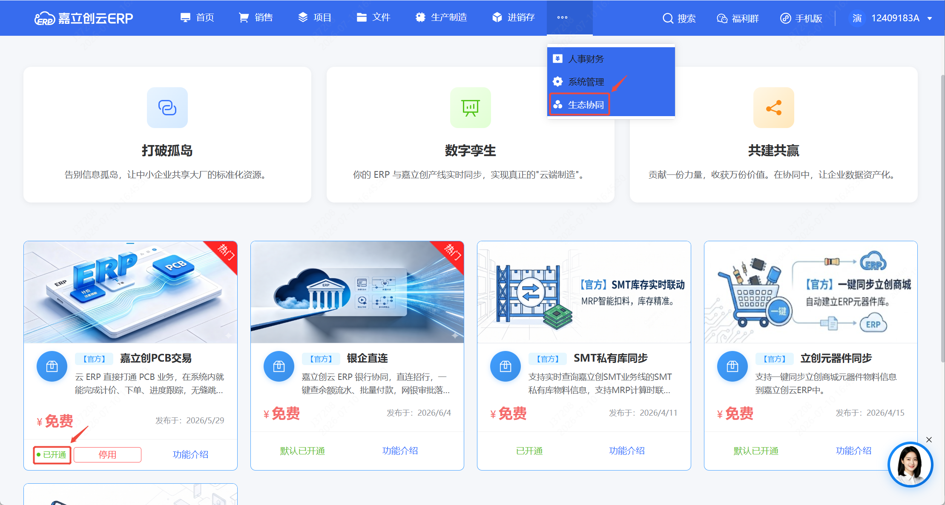Click the 免费 price on 银企直连
Image resolution: width=945 pixels, height=505 pixels.
coord(282,414)
